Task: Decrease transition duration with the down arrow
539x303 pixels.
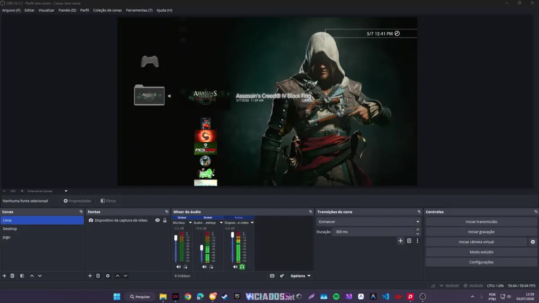Action: coord(418,234)
